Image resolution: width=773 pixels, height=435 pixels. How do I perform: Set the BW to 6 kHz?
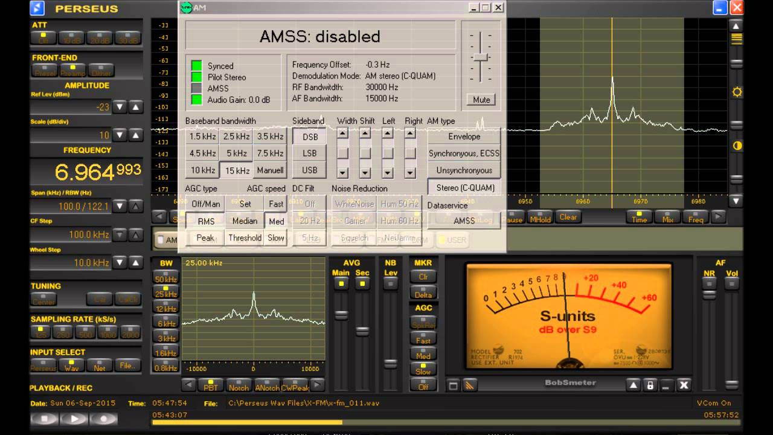[165, 322]
